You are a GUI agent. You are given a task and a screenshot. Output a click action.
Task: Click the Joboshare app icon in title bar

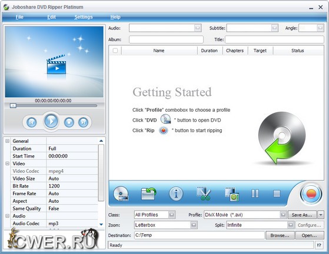[x=6, y=7]
